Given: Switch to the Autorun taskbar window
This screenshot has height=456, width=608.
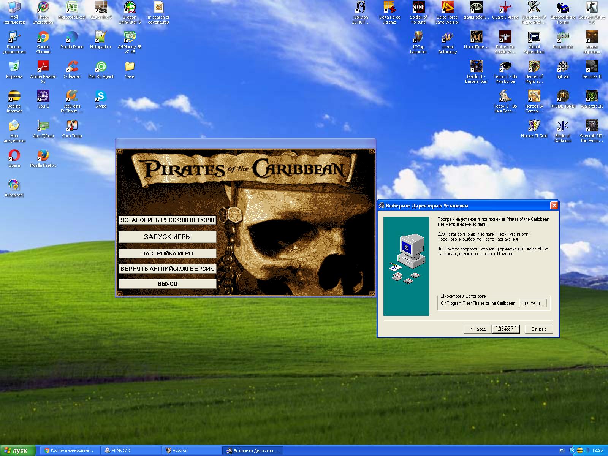Looking at the screenshot, I should [192, 451].
